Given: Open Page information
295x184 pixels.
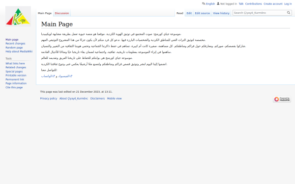Looking at the screenshot, I should [x=16, y=83].
